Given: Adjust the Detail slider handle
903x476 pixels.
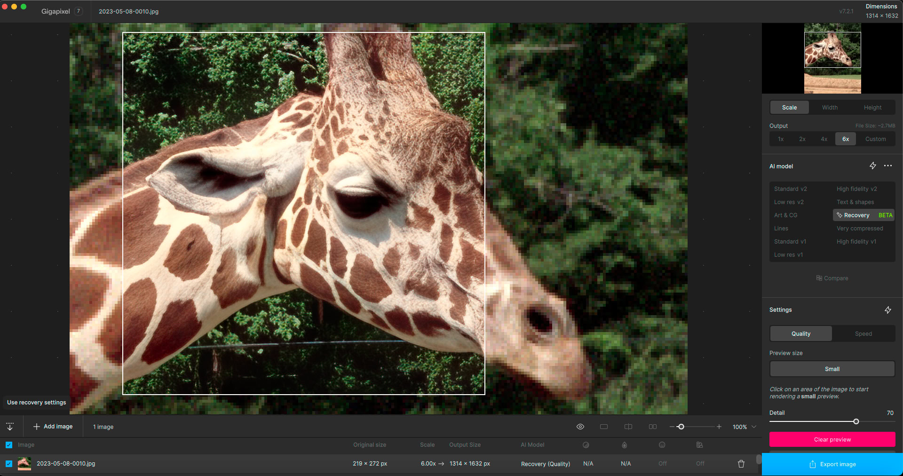Looking at the screenshot, I should (x=856, y=421).
